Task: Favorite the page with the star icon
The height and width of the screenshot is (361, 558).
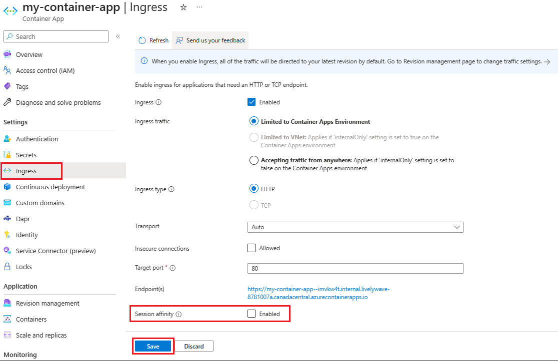Action: click(x=183, y=7)
